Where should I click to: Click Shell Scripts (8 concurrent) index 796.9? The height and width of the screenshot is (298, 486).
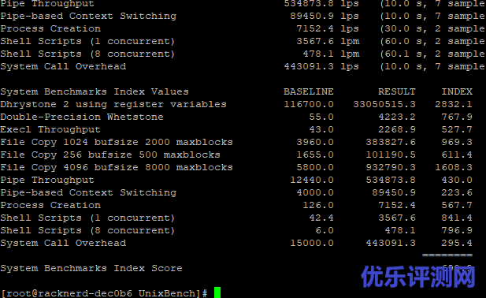457,230
